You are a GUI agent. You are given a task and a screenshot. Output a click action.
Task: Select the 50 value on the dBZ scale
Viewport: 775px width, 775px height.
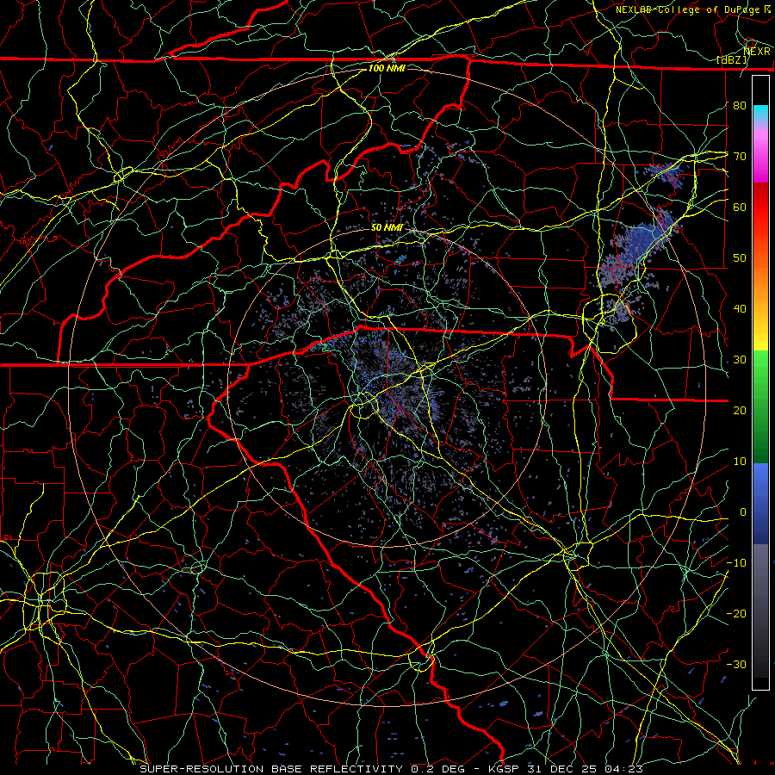tap(740, 258)
